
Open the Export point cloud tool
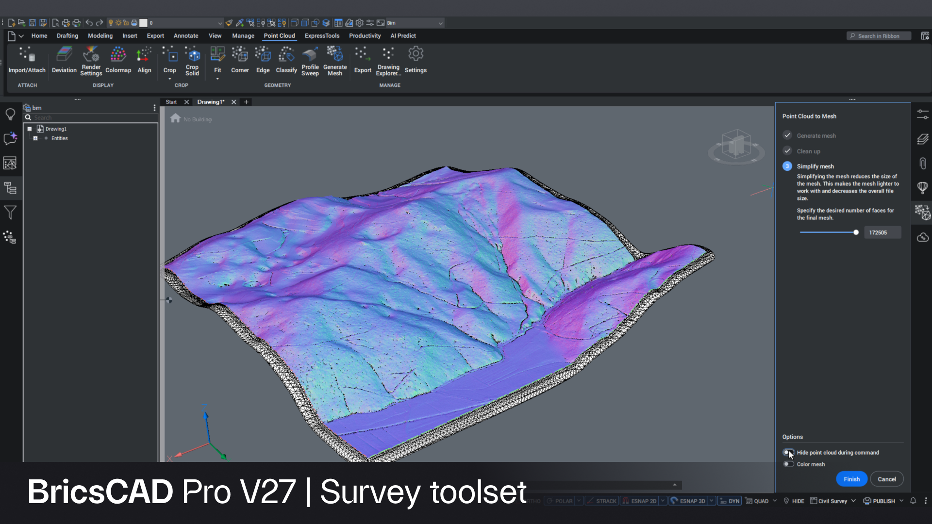363,60
